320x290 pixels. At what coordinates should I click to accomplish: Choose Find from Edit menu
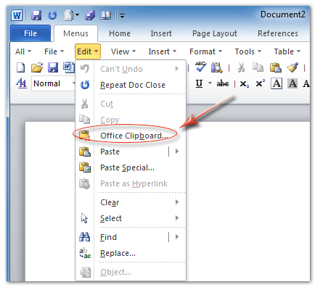pyautogui.click(x=122, y=237)
